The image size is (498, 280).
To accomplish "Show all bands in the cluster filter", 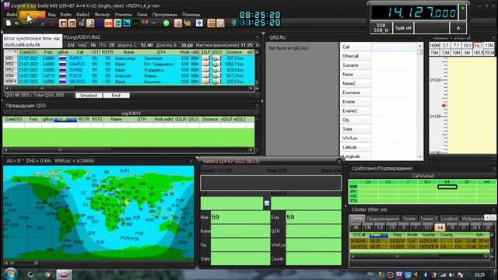I will coord(356,227).
